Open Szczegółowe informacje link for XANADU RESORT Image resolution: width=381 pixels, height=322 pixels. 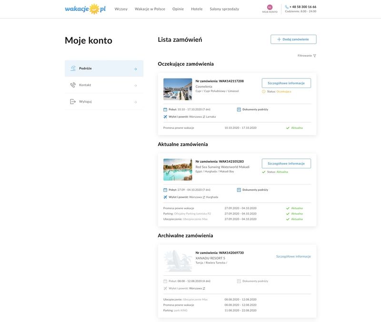click(293, 256)
